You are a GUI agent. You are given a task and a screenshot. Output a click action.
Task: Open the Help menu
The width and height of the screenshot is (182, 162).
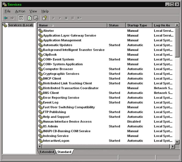tap(45, 11)
